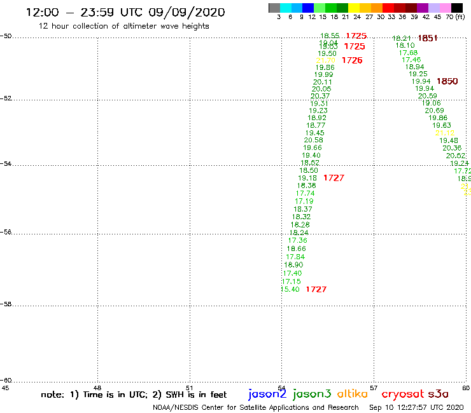This screenshot has width=471, height=413.
Task: Click the jason2 satellite legend label
Action: click(x=267, y=394)
